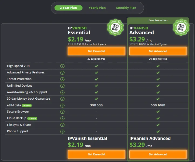Image resolution: width=195 pixels, height=162 pixels.
Task: Click info icon for Phone Support
Action: 62,131
